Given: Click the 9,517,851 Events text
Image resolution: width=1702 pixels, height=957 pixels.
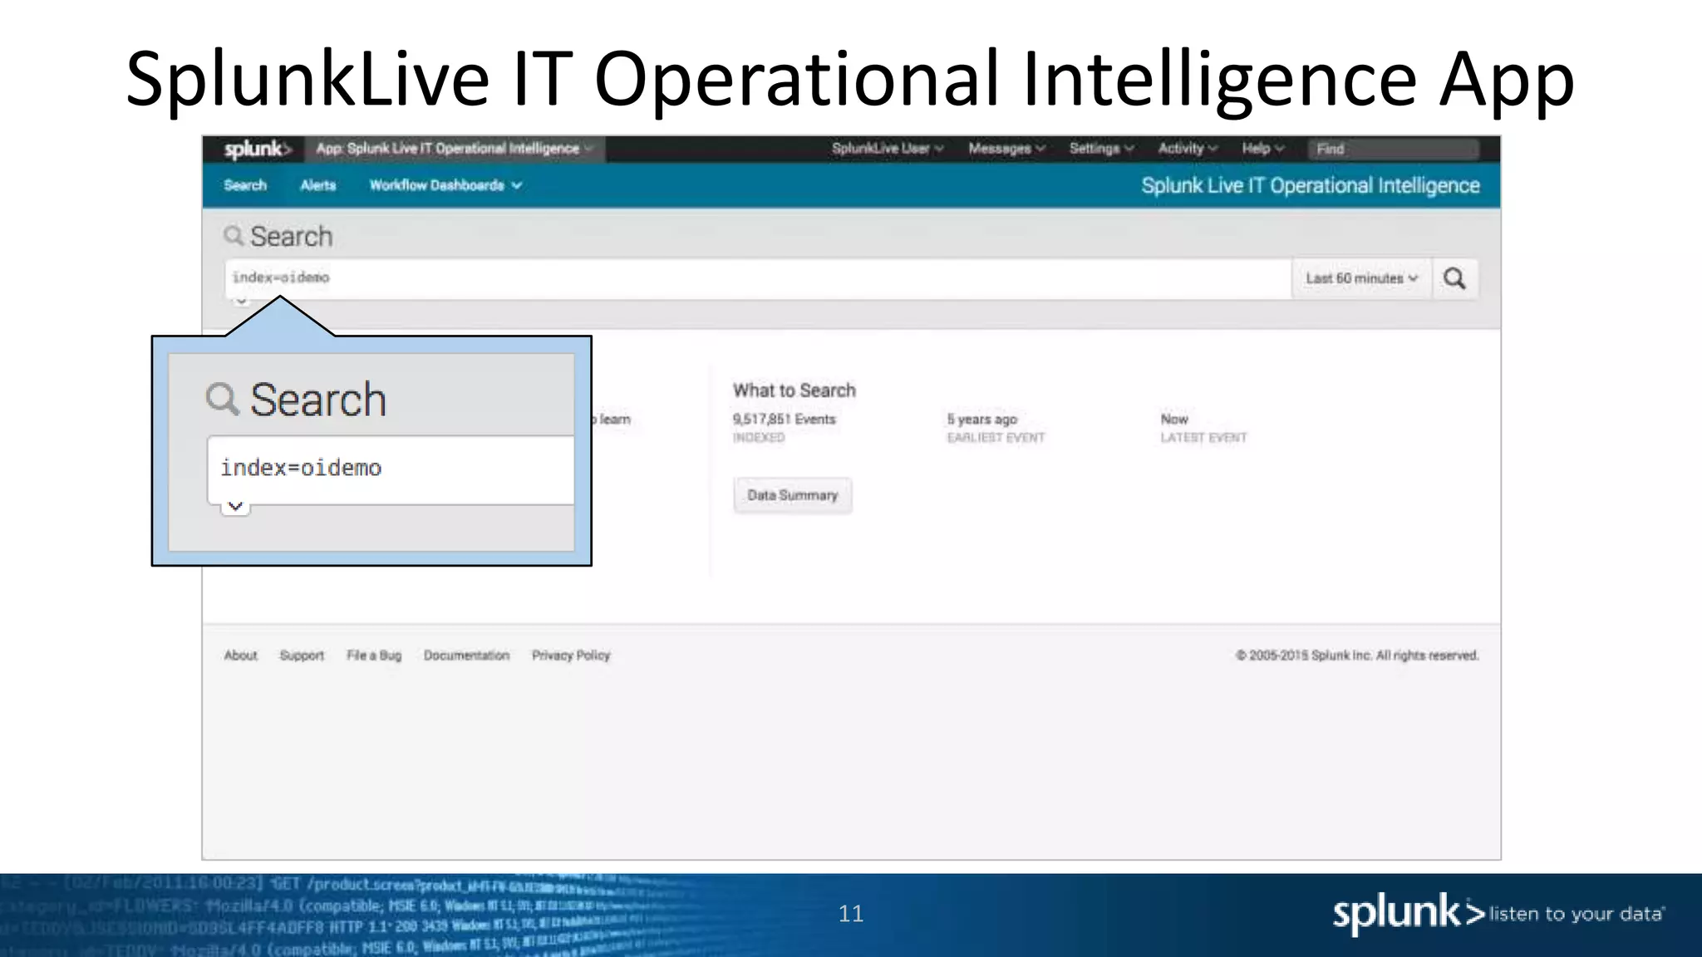Looking at the screenshot, I should pyautogui.click(x=784, y=420).
